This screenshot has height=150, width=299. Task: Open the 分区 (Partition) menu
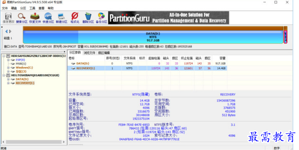click(x=23, y=8)
